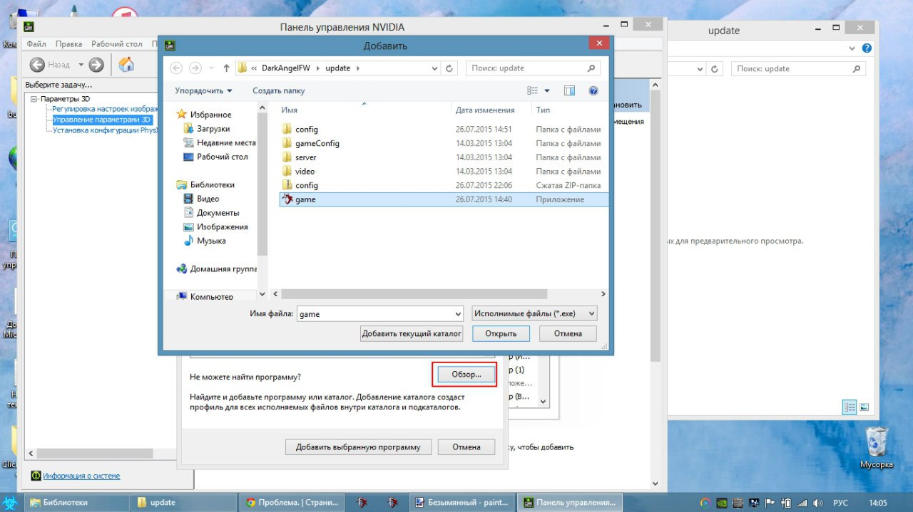
Task: Click the Создать папку button
Action: (278, 90)
